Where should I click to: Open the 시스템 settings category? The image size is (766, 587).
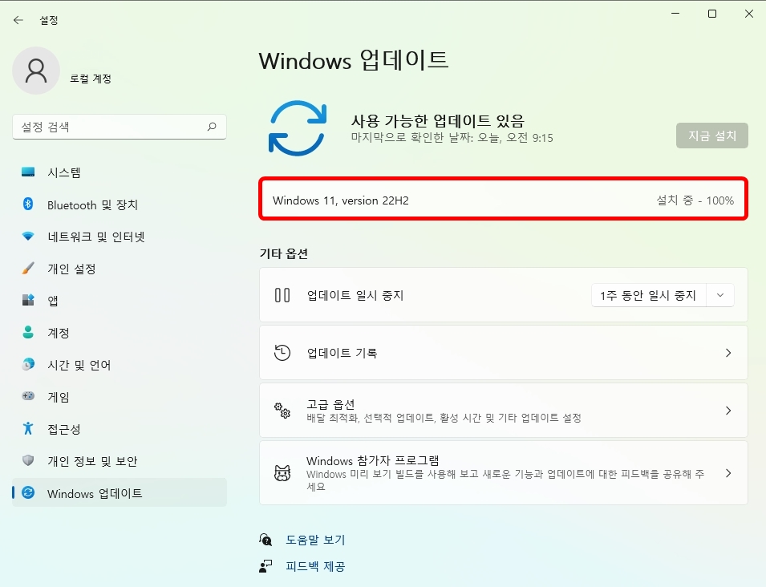click(120, 172)
